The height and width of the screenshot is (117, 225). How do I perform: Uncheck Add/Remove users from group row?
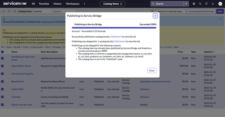point(2,58)
